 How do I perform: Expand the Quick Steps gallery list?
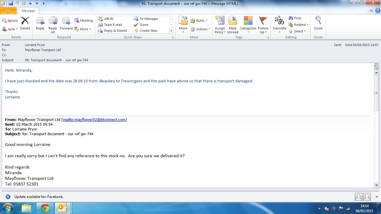tap(171, 31)
